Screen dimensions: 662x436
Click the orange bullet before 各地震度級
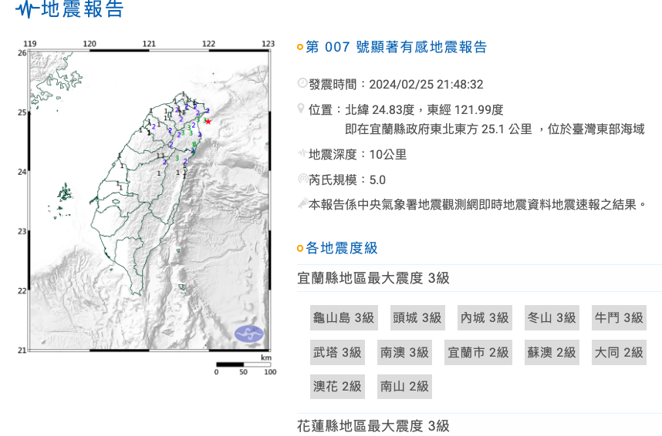click(300, 248)
